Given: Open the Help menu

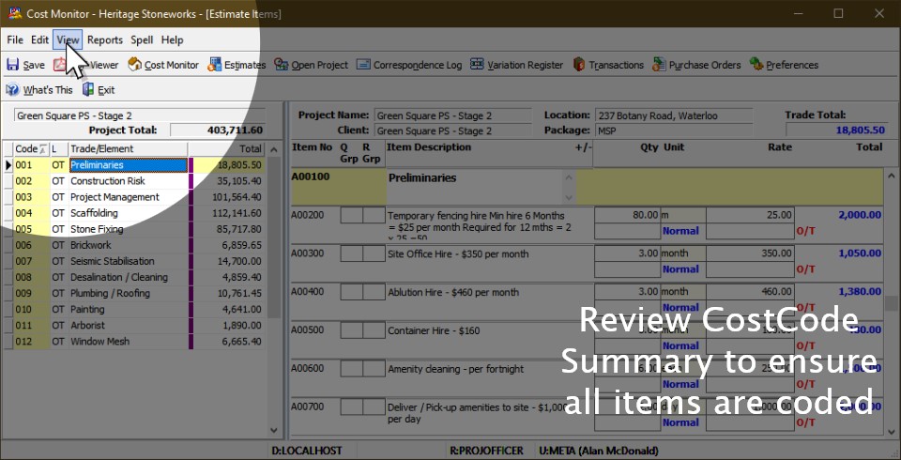Looking at the screenshot, I should (x=173, y=39).
